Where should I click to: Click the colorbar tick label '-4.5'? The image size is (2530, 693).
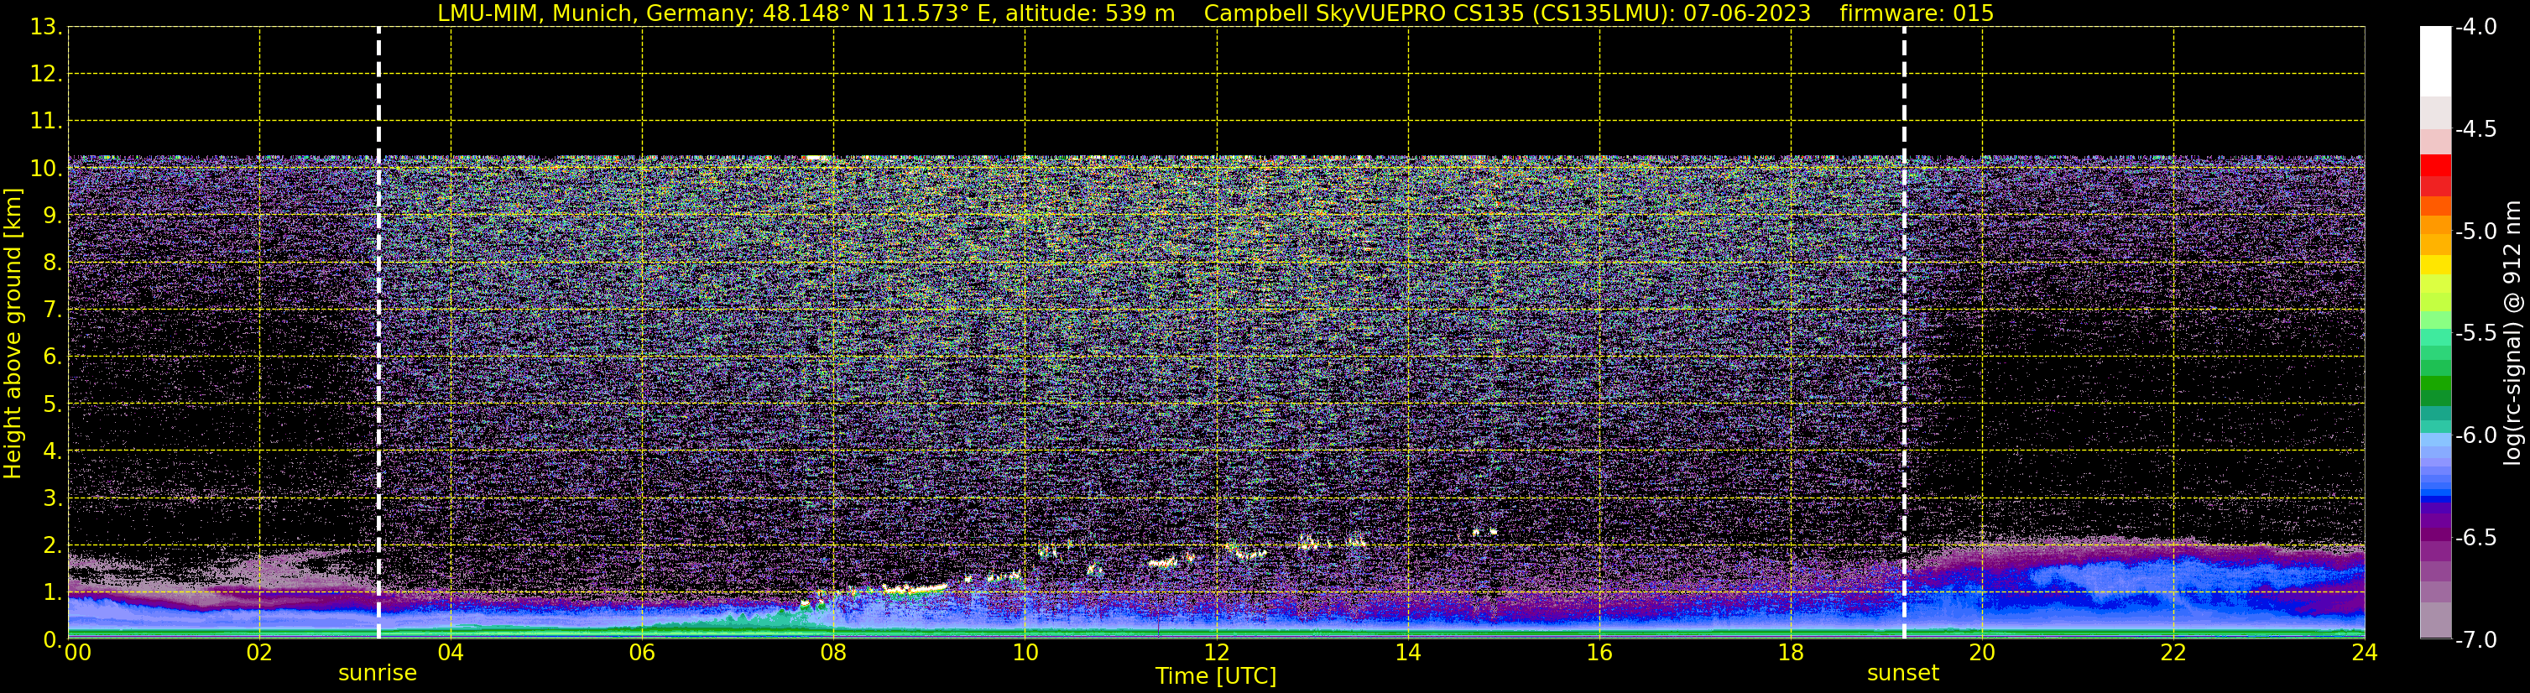(x=2476, y=129)
